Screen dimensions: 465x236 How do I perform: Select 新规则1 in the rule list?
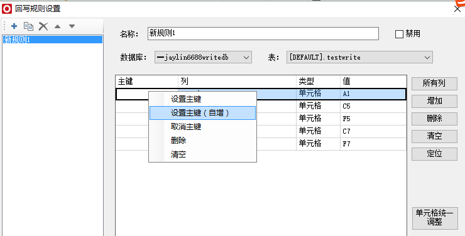click(x=53, y=40)
